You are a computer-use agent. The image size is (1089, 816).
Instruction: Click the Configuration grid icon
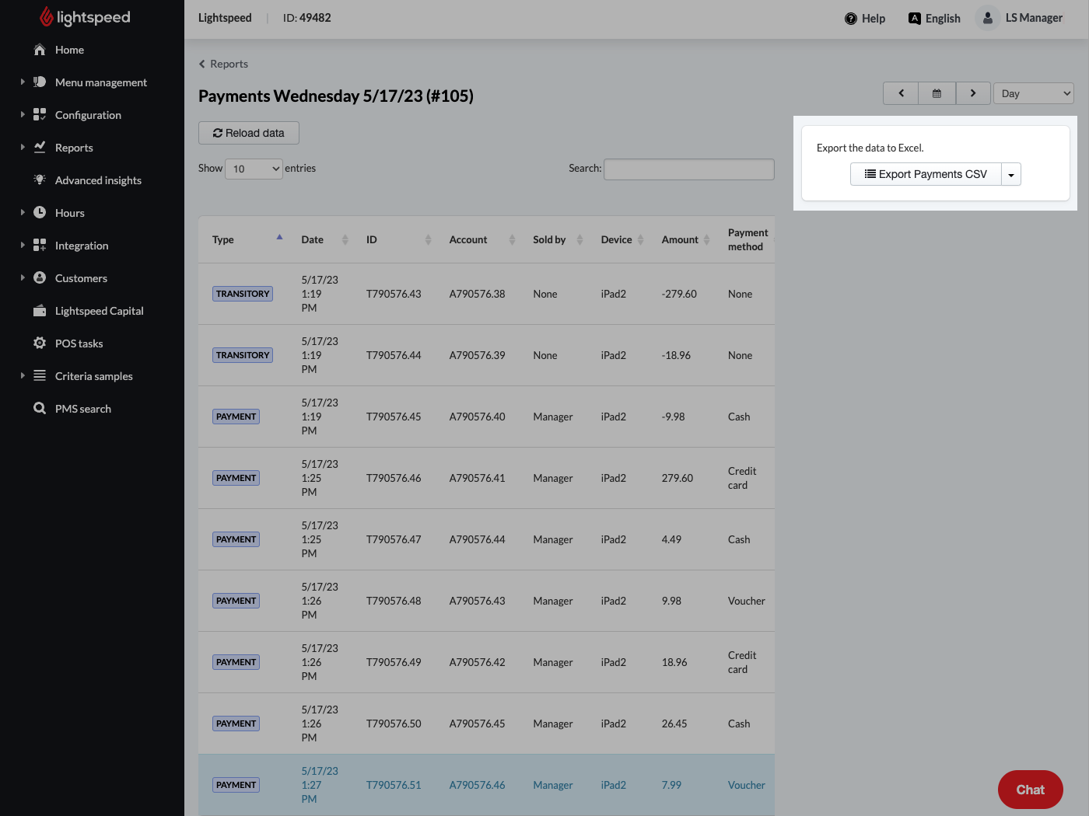coord(40,114)
